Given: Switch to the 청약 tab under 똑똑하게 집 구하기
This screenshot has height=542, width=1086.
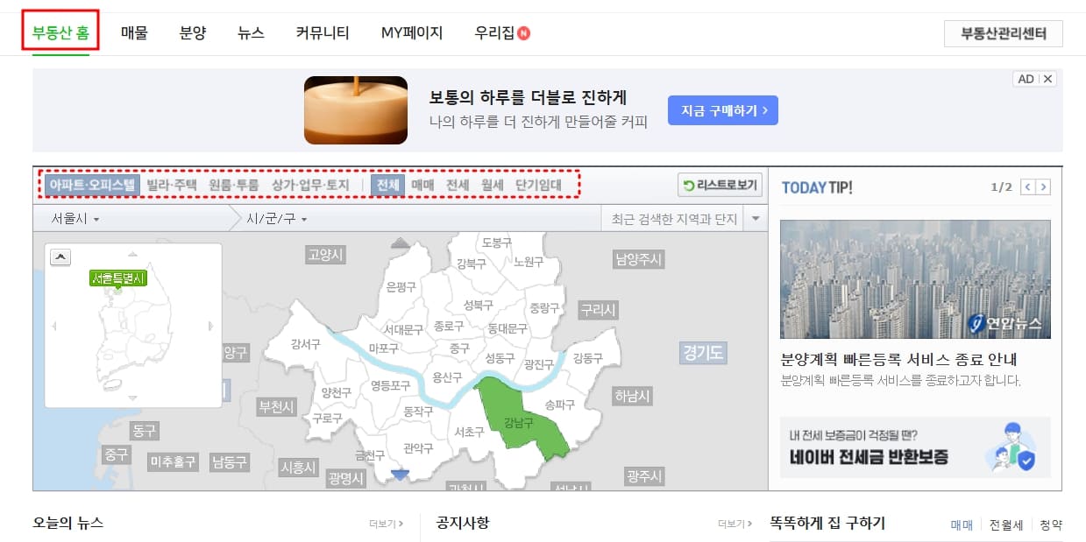Looking at the screenshot, I should pos(1051,524).
